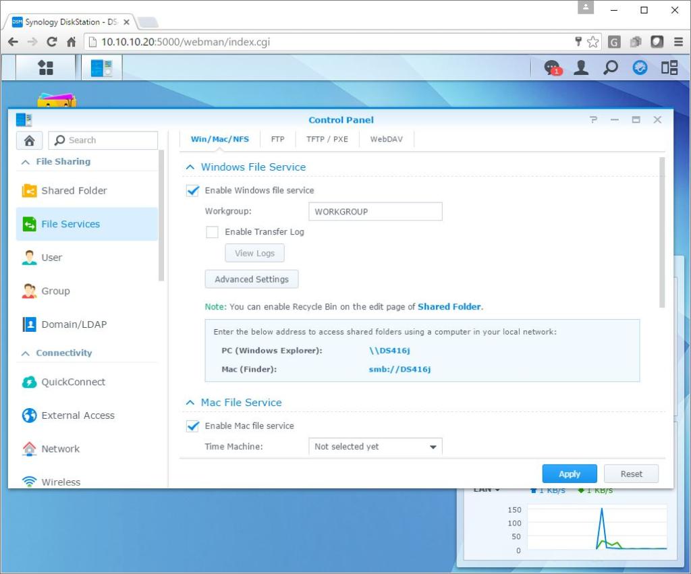
Task: Open the widgets panel icon
Action: point(669,67)
